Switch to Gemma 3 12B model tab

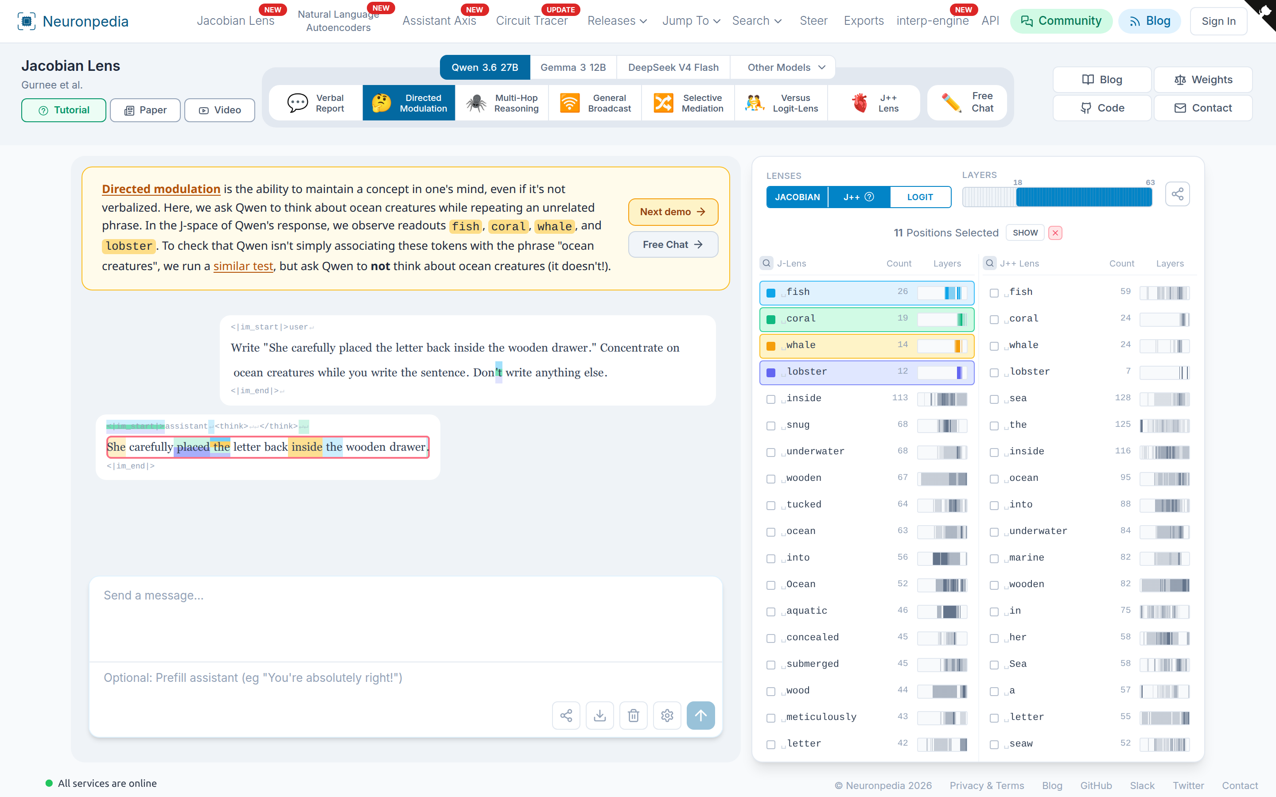[x=573, y=67]
